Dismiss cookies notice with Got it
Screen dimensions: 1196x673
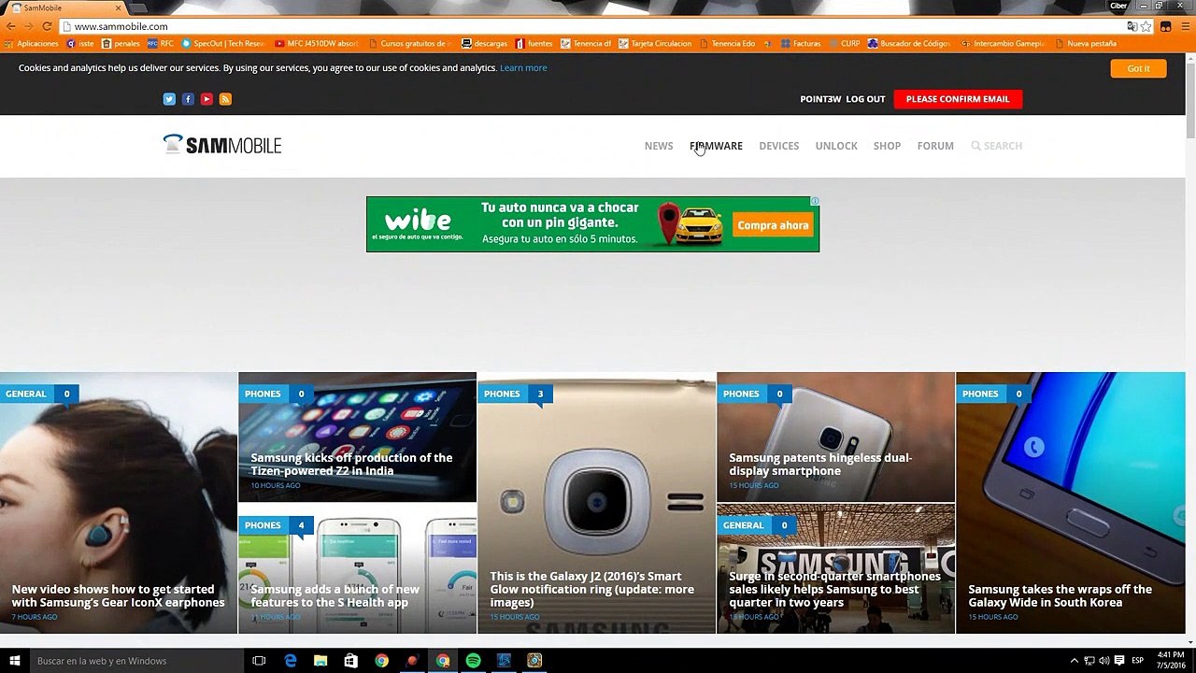(x=1138, y=68)
